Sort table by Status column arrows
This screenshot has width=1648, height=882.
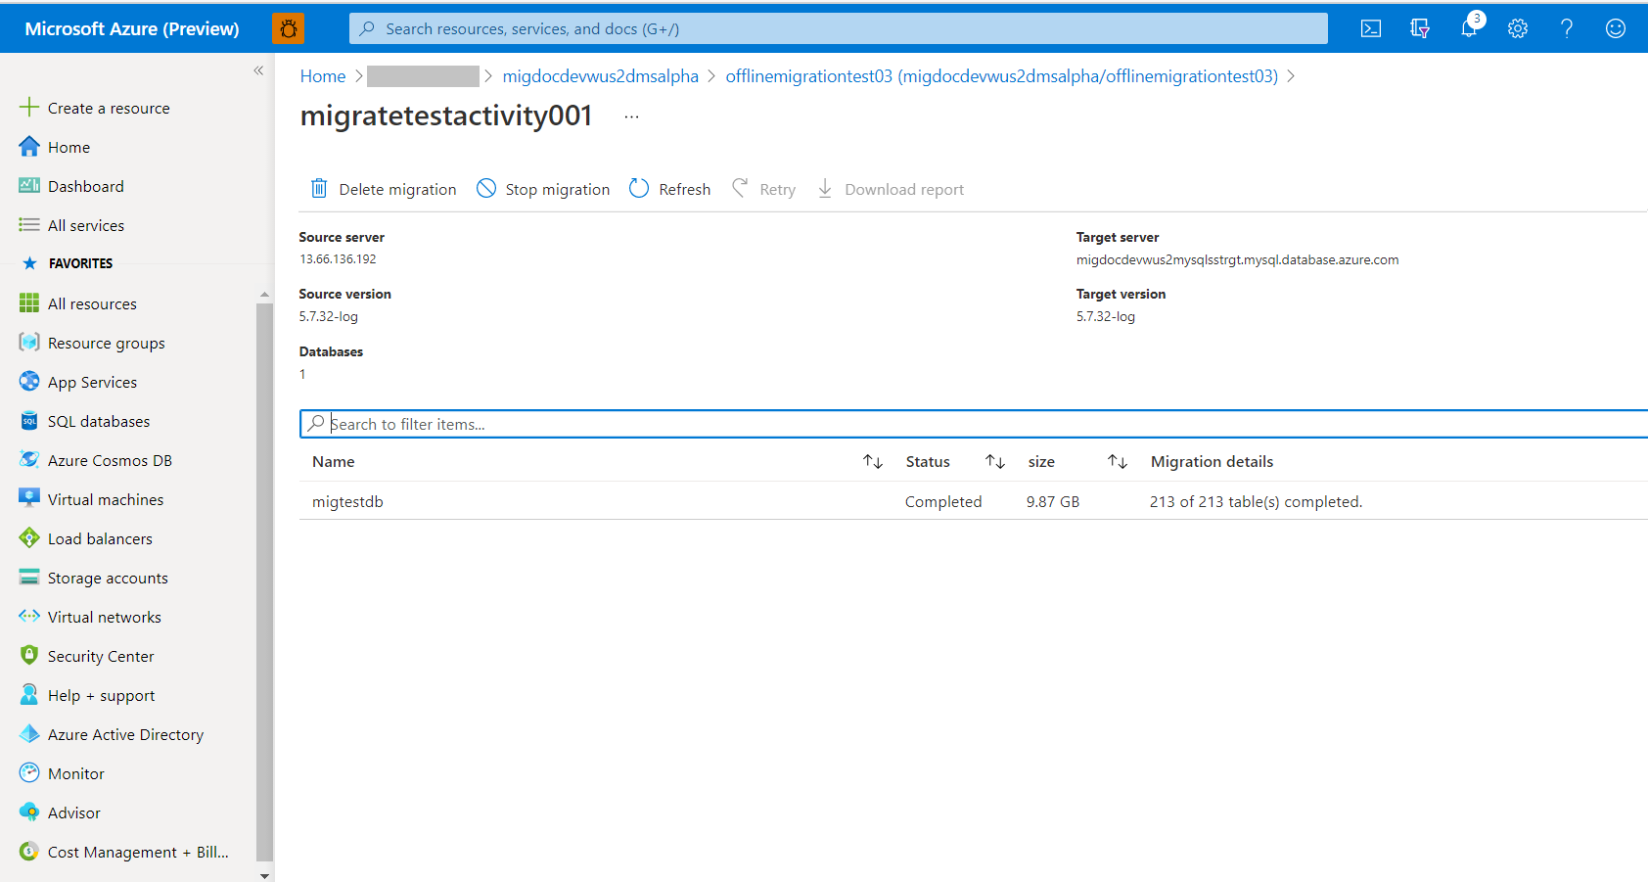coord(995,461)
